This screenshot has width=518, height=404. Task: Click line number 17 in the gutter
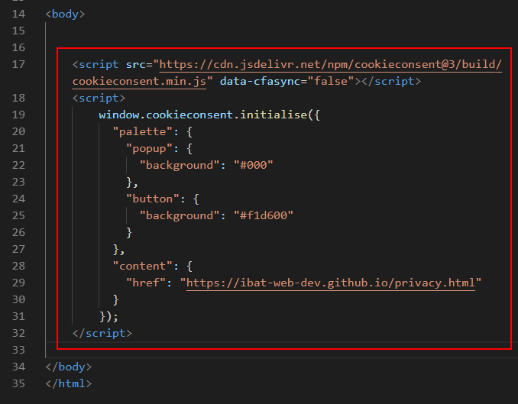(x=18, y=64)
